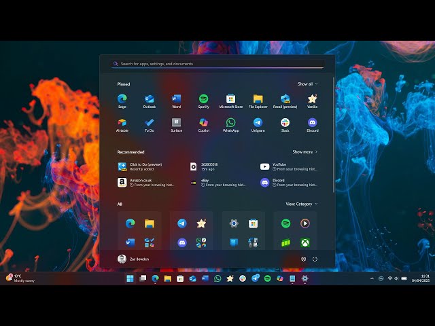Open pinned Microsoft Store tile
The image size is (435, 326).
[x=231, y=101]
